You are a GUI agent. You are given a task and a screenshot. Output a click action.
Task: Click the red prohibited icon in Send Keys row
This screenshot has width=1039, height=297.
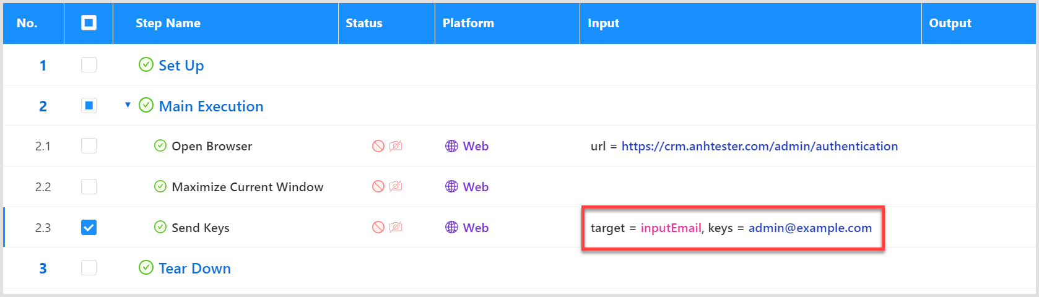(378, 228)
